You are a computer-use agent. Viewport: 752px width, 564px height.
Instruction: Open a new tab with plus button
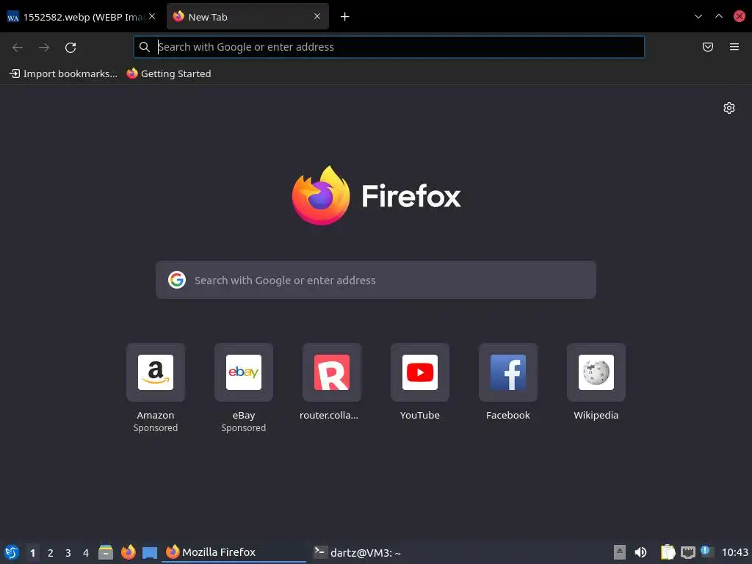coord(344,17)
